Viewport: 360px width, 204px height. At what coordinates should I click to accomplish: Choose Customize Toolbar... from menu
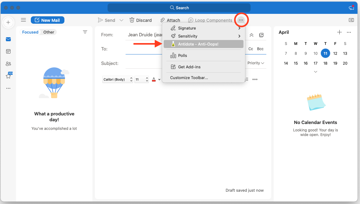(189, 78)
